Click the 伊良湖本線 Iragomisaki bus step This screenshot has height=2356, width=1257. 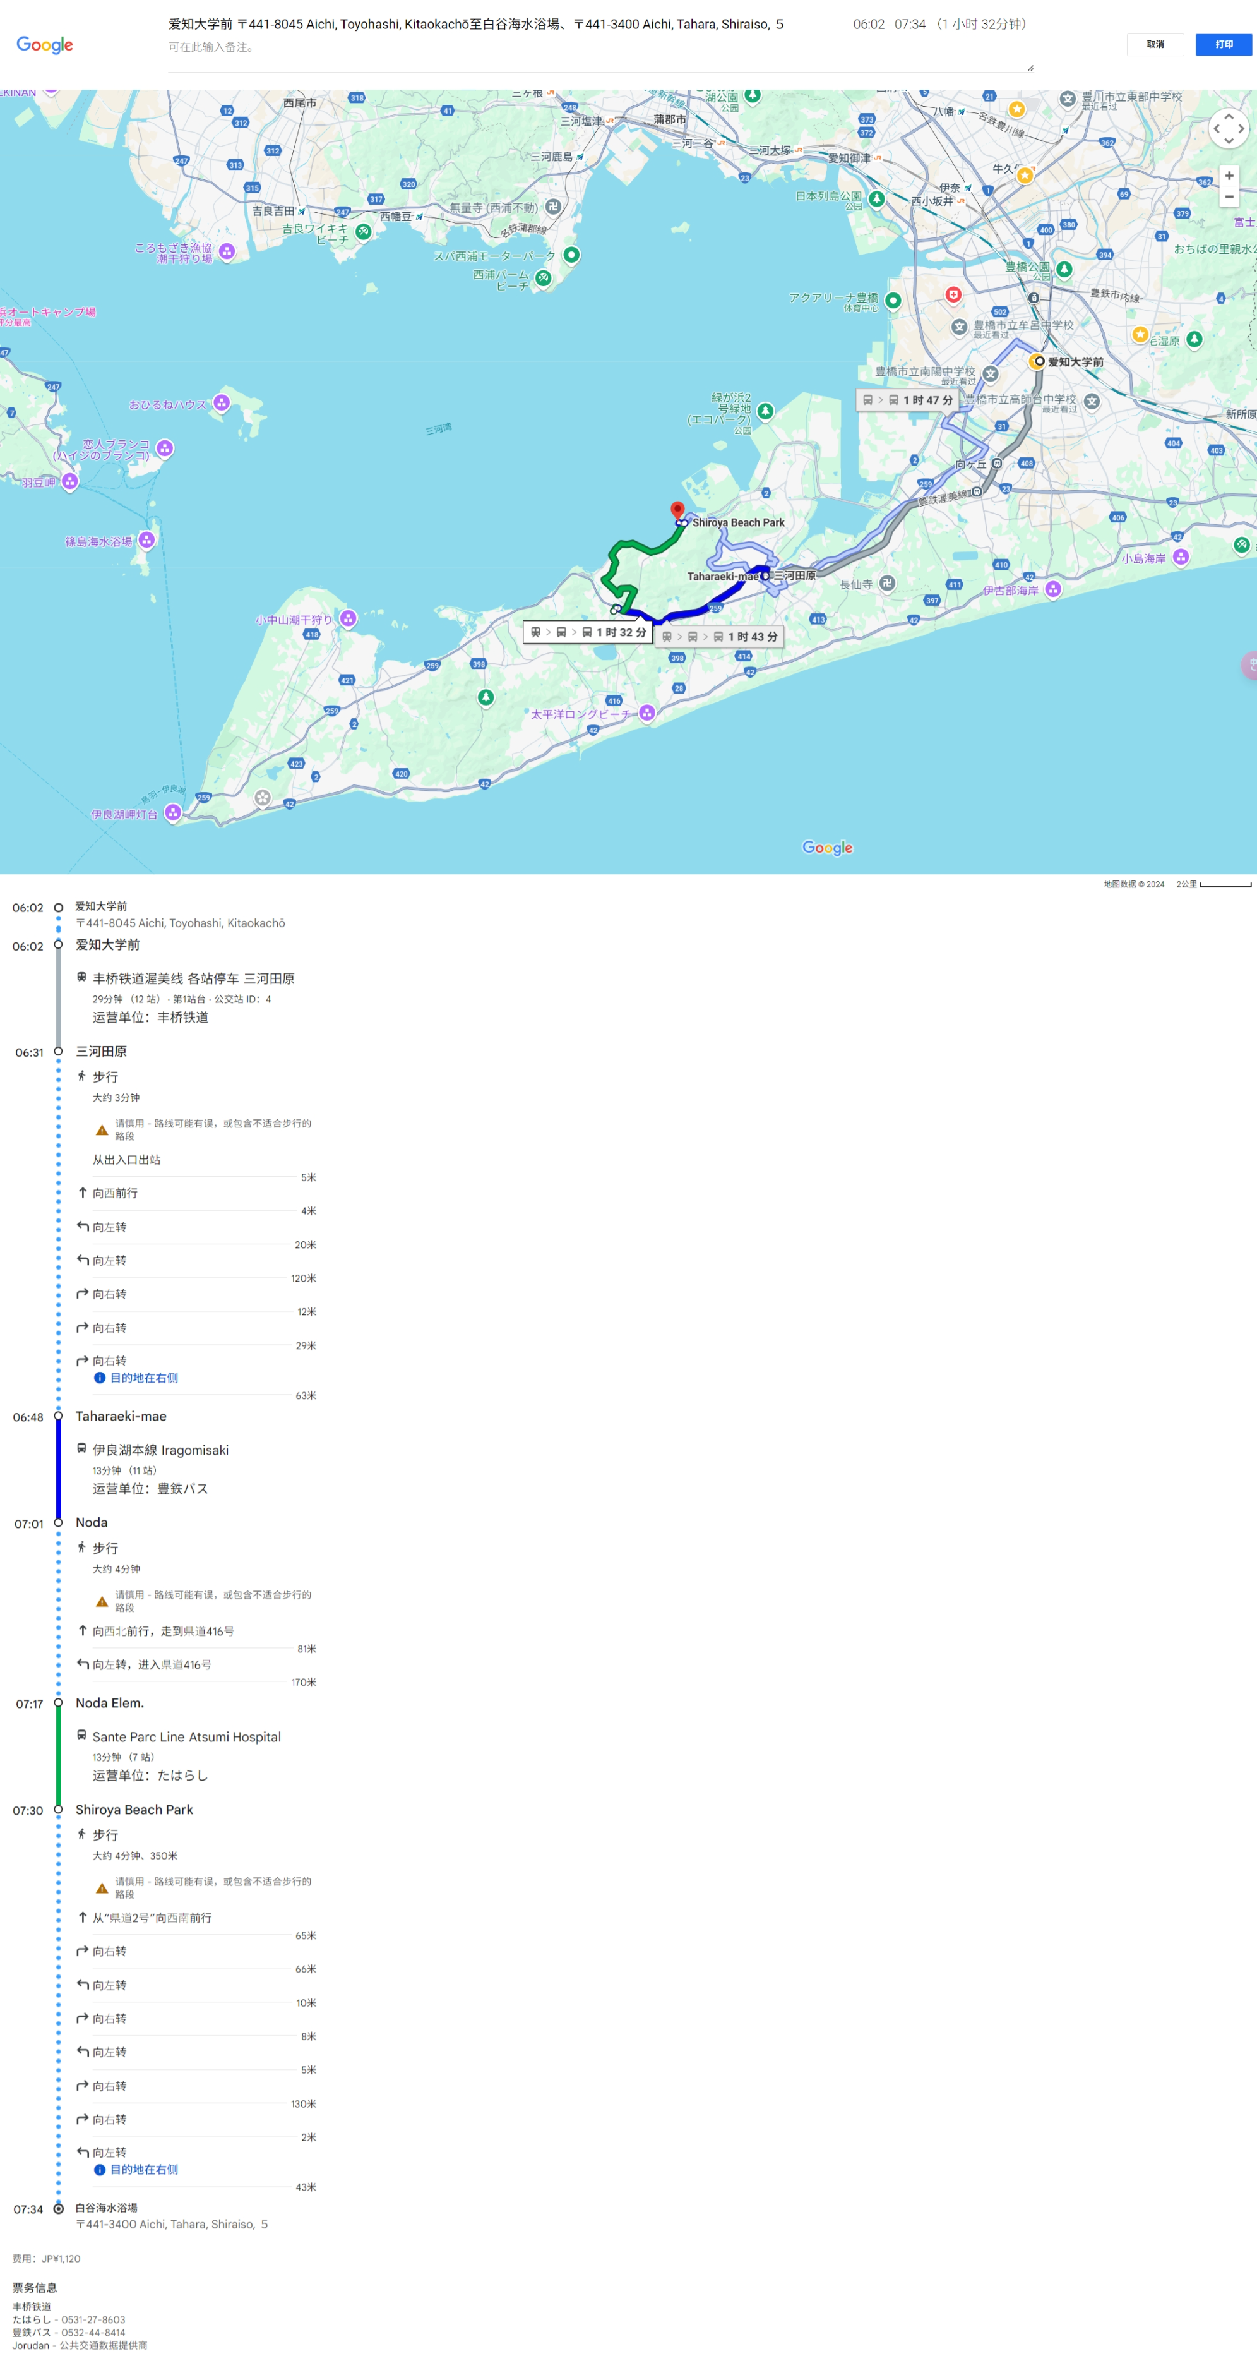coord(160,1450)
